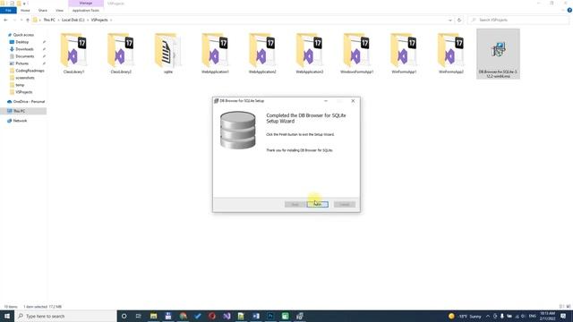Select the WinFormsApp1 folder
Screen dimensions: 573x322
tap(404, 54)
